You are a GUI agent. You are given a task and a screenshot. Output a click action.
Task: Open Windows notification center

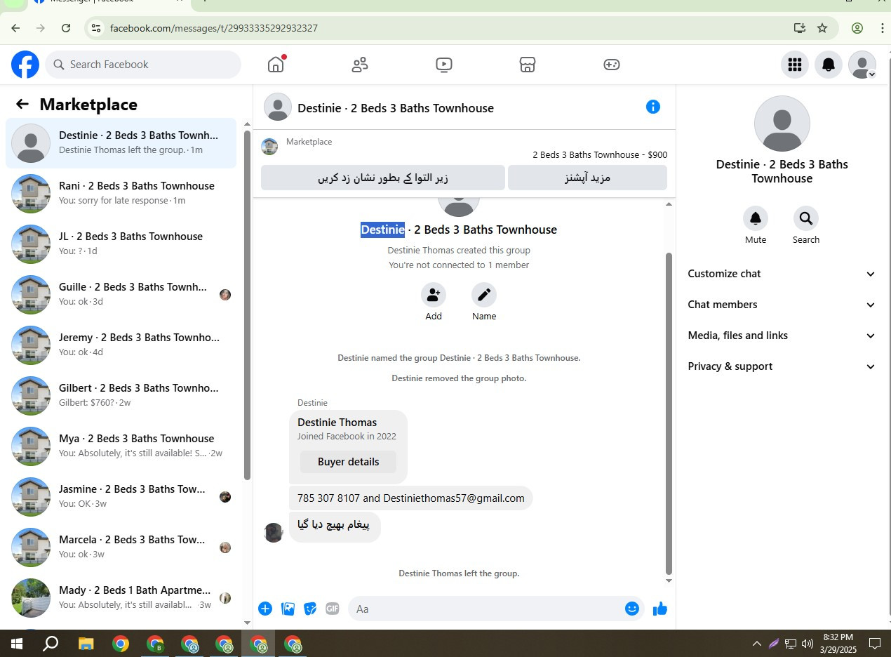click(x=875, y=643)
